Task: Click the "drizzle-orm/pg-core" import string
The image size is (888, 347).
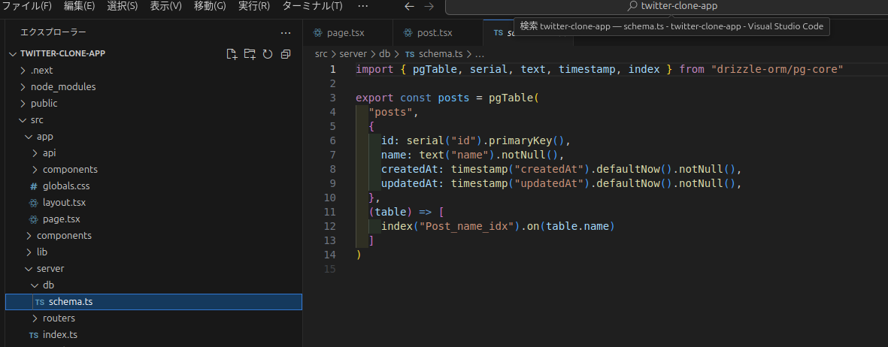Action: click(x=777, y=70)
